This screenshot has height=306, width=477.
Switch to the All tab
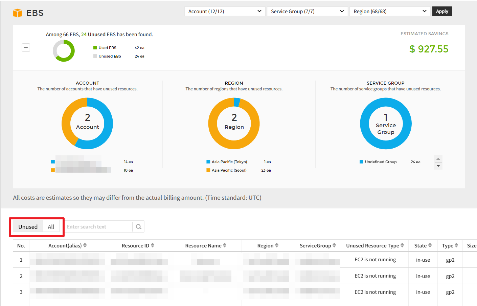pos(51,227)
